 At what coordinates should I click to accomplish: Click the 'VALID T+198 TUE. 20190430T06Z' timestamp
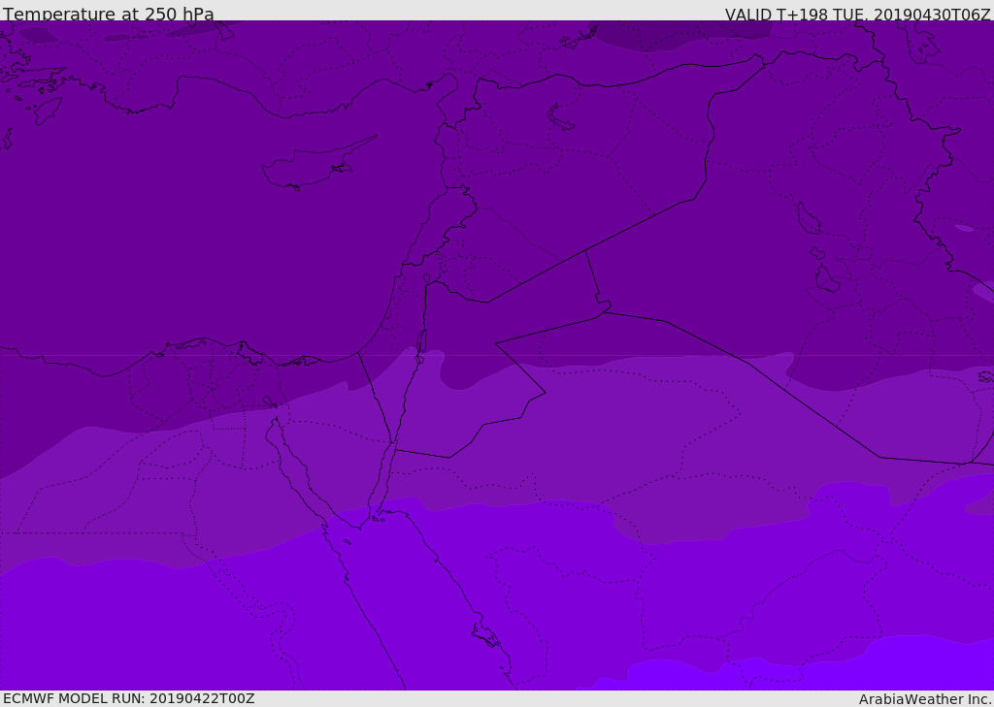[857, 14]
